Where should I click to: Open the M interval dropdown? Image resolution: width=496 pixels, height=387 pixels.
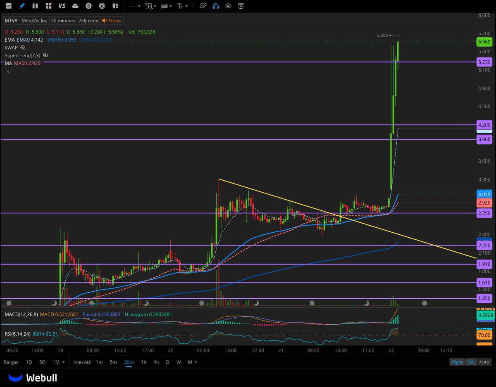pyautogui.click(x=192, y=362)
